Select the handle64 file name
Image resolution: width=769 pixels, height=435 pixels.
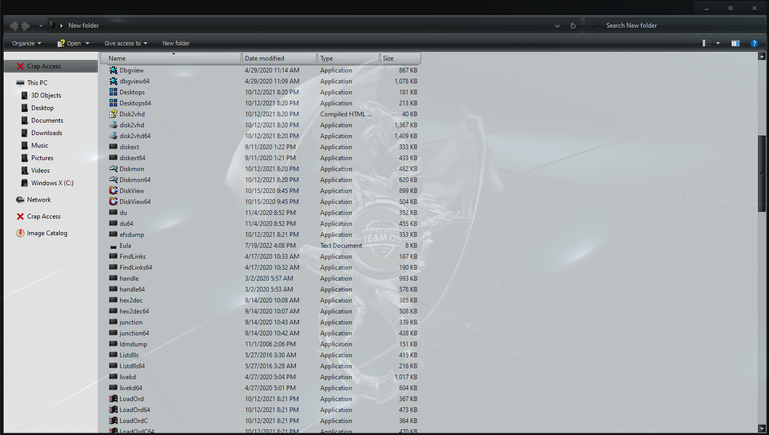[x=132, y=289]
